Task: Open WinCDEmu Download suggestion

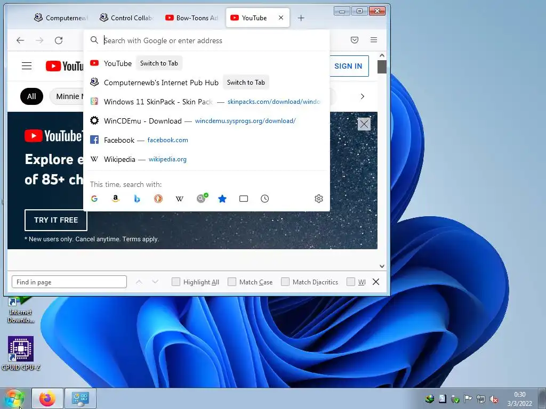Action: (x=206, y=121)
